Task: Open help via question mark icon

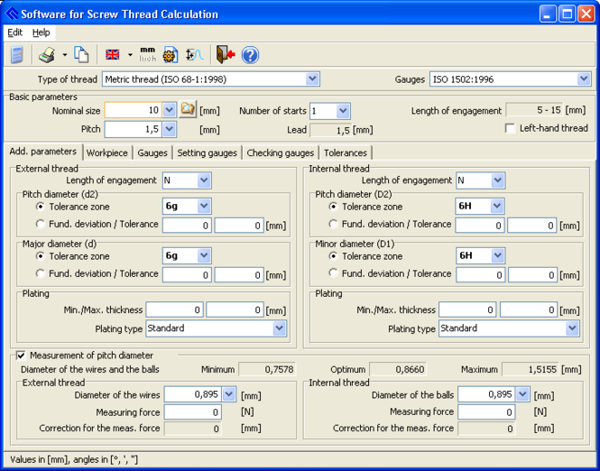Action: (250, 55)
